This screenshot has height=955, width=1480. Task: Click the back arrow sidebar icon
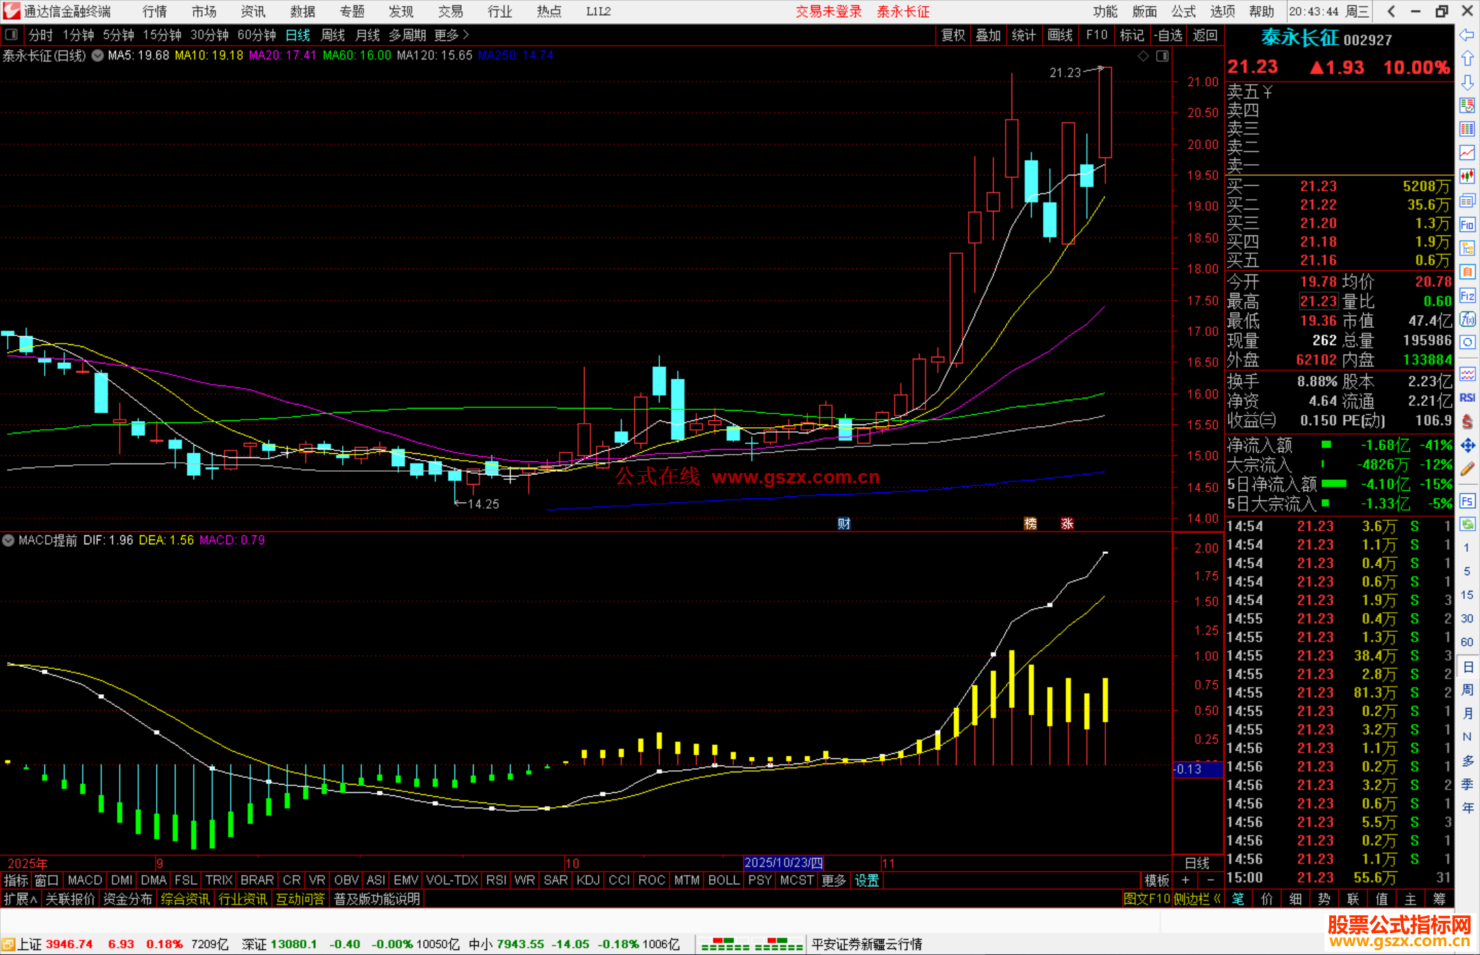point(1467,35)
